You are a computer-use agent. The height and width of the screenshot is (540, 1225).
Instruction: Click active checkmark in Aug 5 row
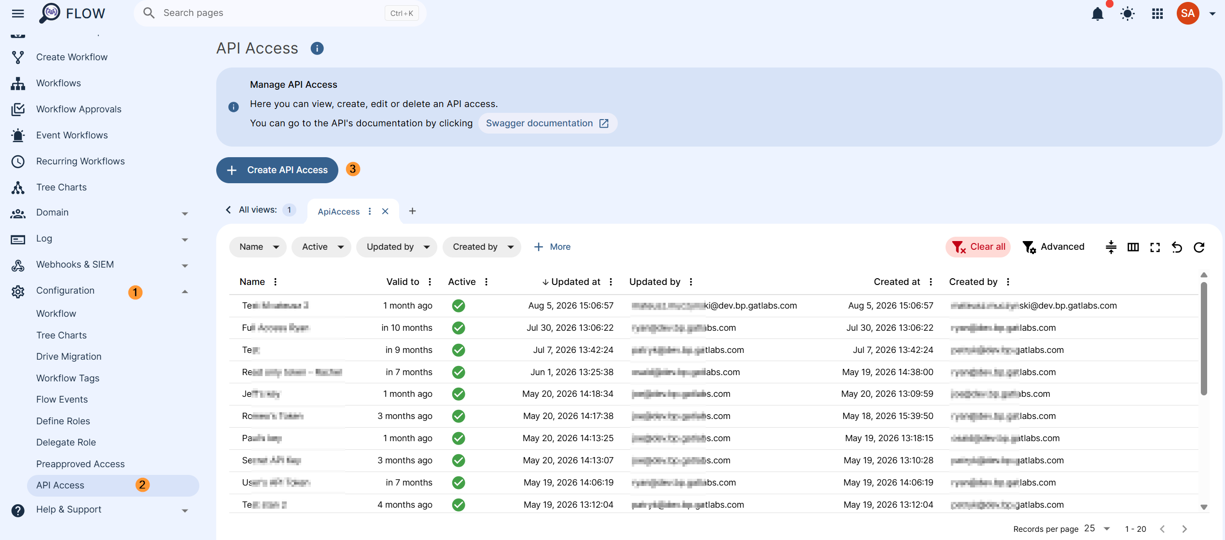[459, 306]
